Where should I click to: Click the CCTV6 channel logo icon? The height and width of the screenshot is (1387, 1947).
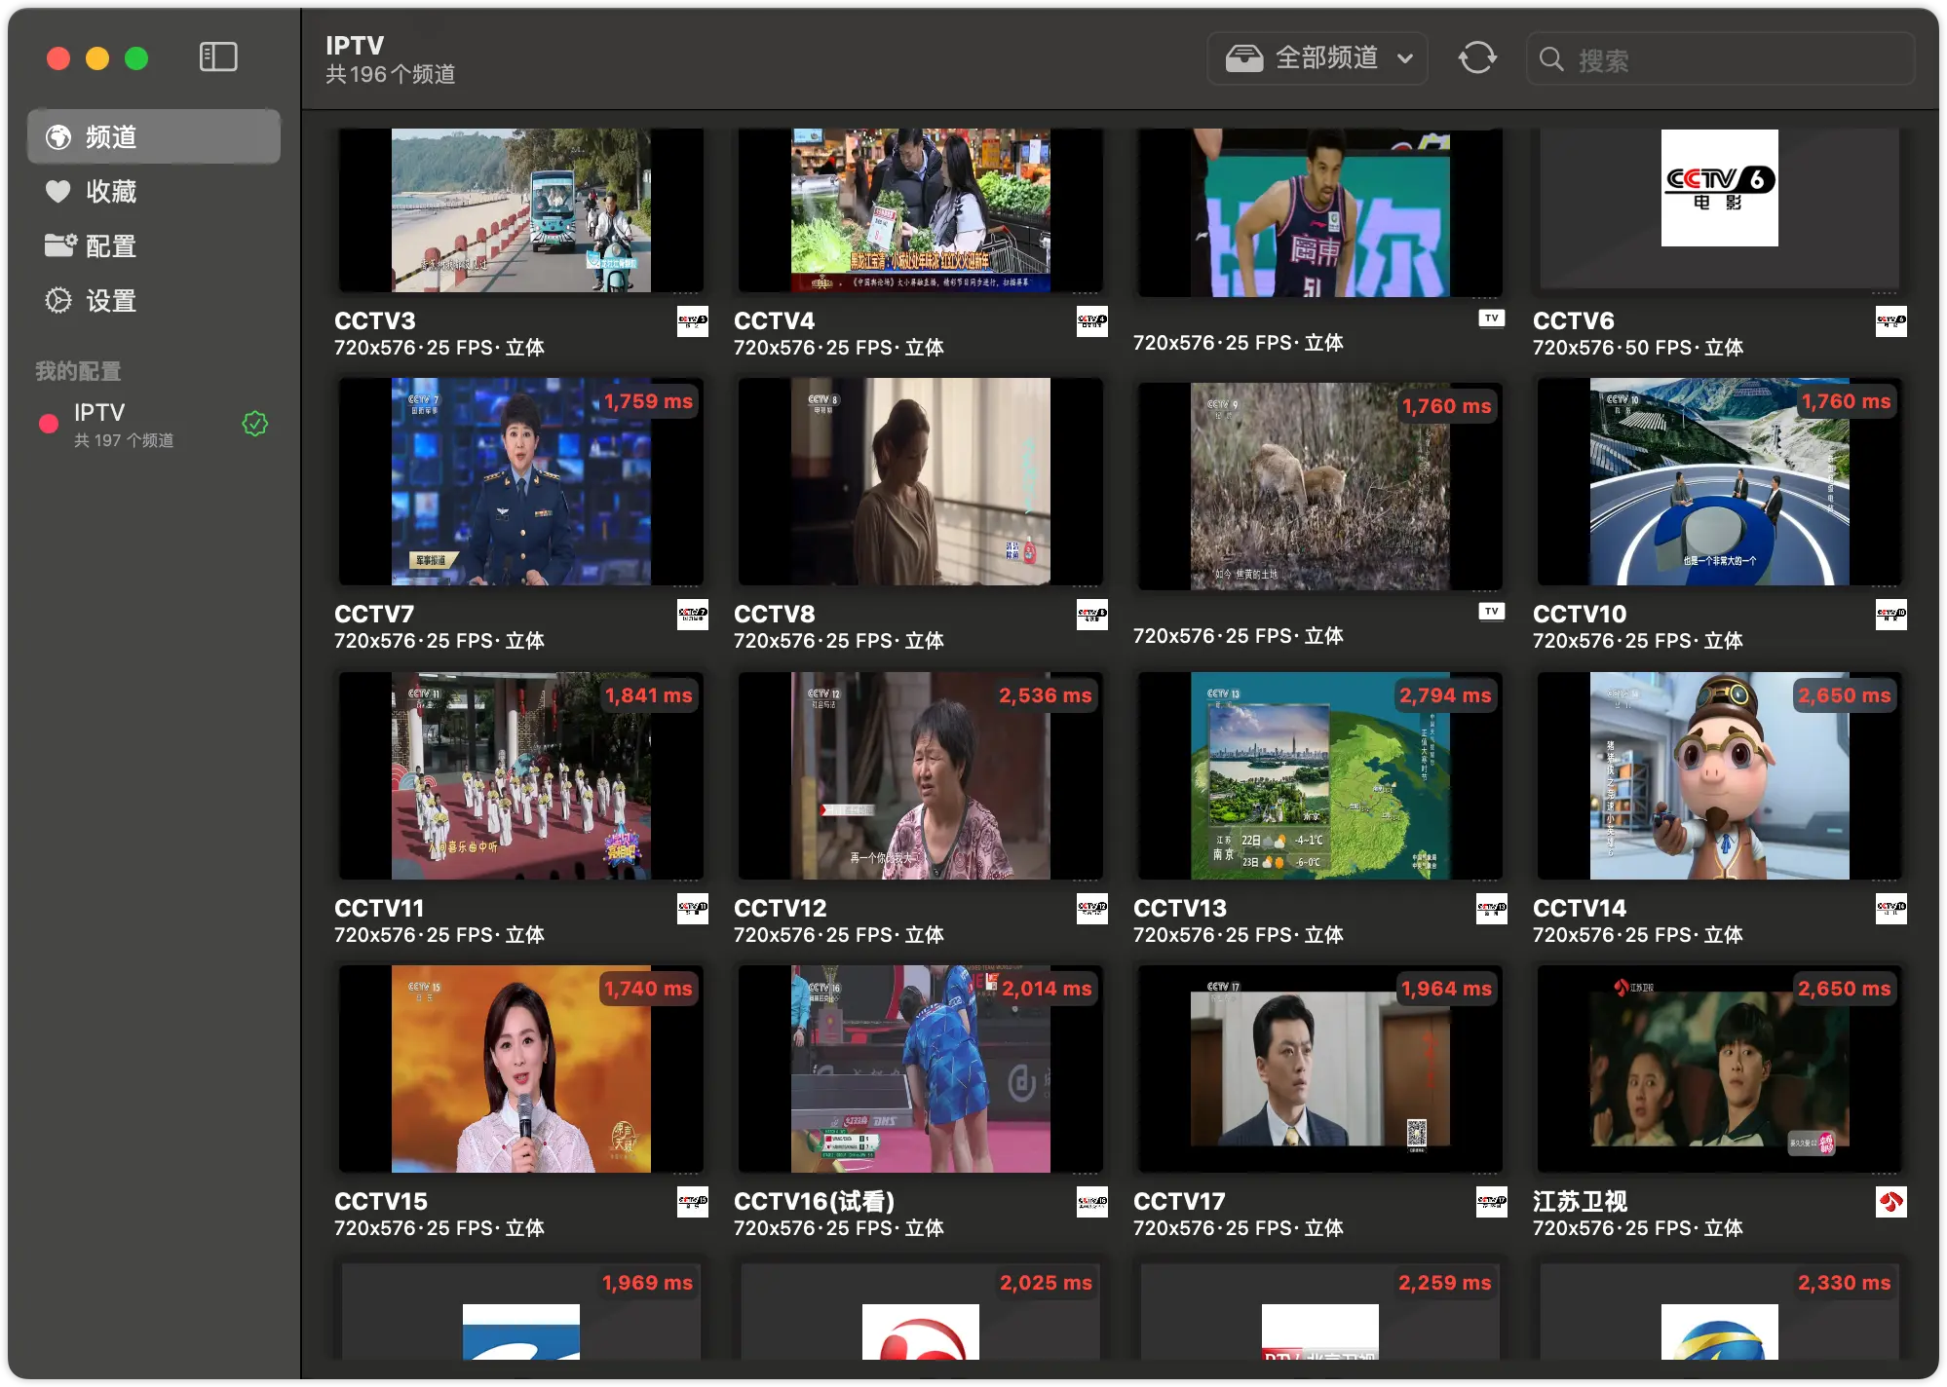[x=1891, y=320]
